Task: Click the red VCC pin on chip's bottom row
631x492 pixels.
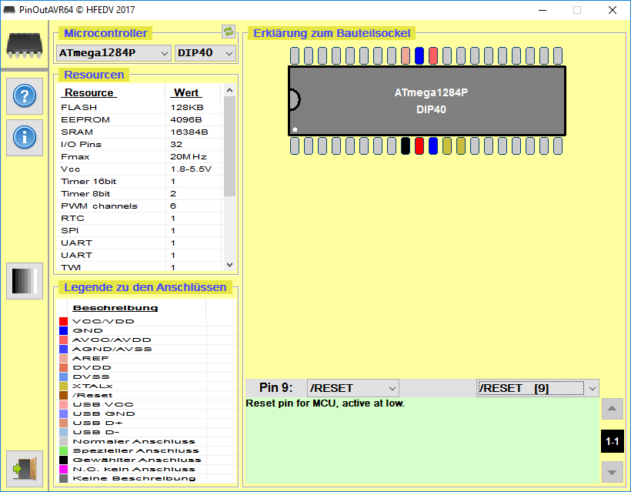Action: click(x=419, y=146)
